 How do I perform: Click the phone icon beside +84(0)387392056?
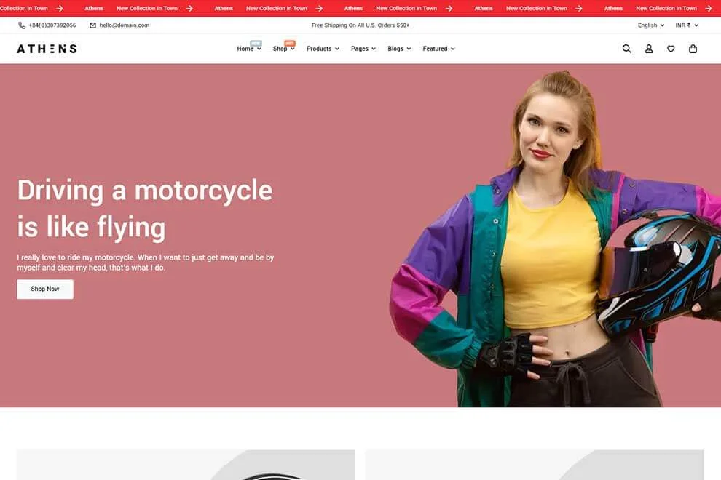click(22, 25)
